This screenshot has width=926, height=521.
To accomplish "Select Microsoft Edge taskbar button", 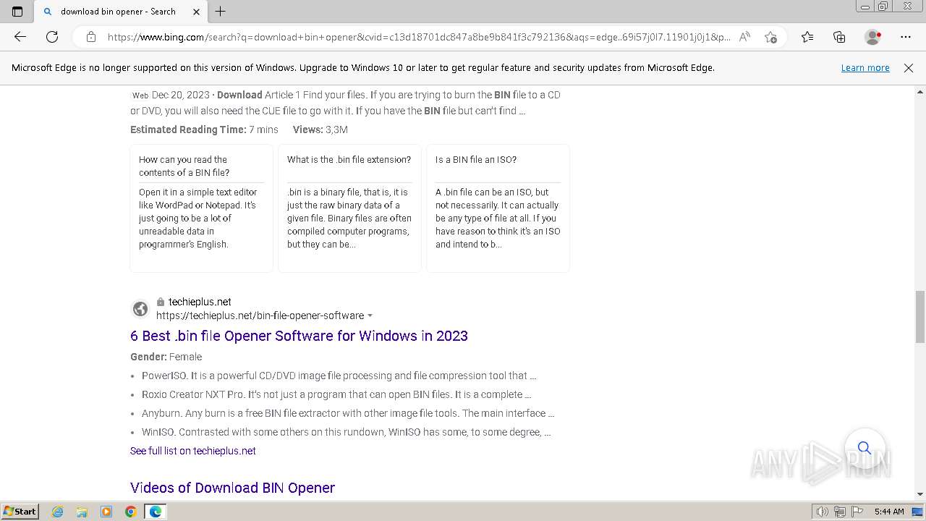I will pos(156,512).
